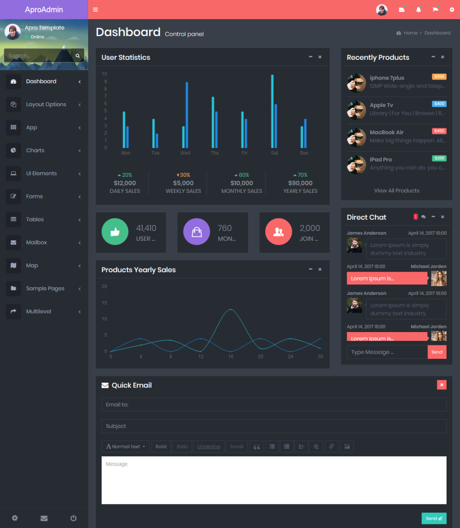Screen dimensions: 460x528
Task: Insert an image using the email toolbar icon
Action: pos(346,446)
